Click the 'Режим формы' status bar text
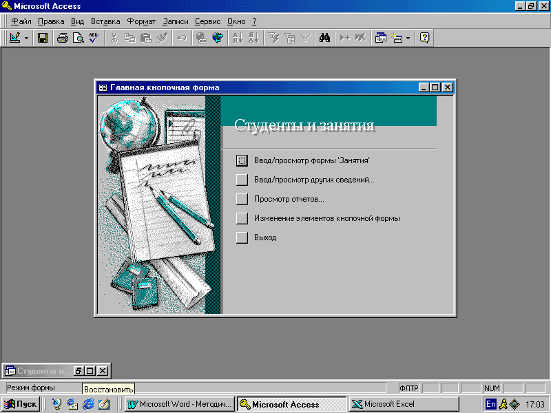 point(31,388)
